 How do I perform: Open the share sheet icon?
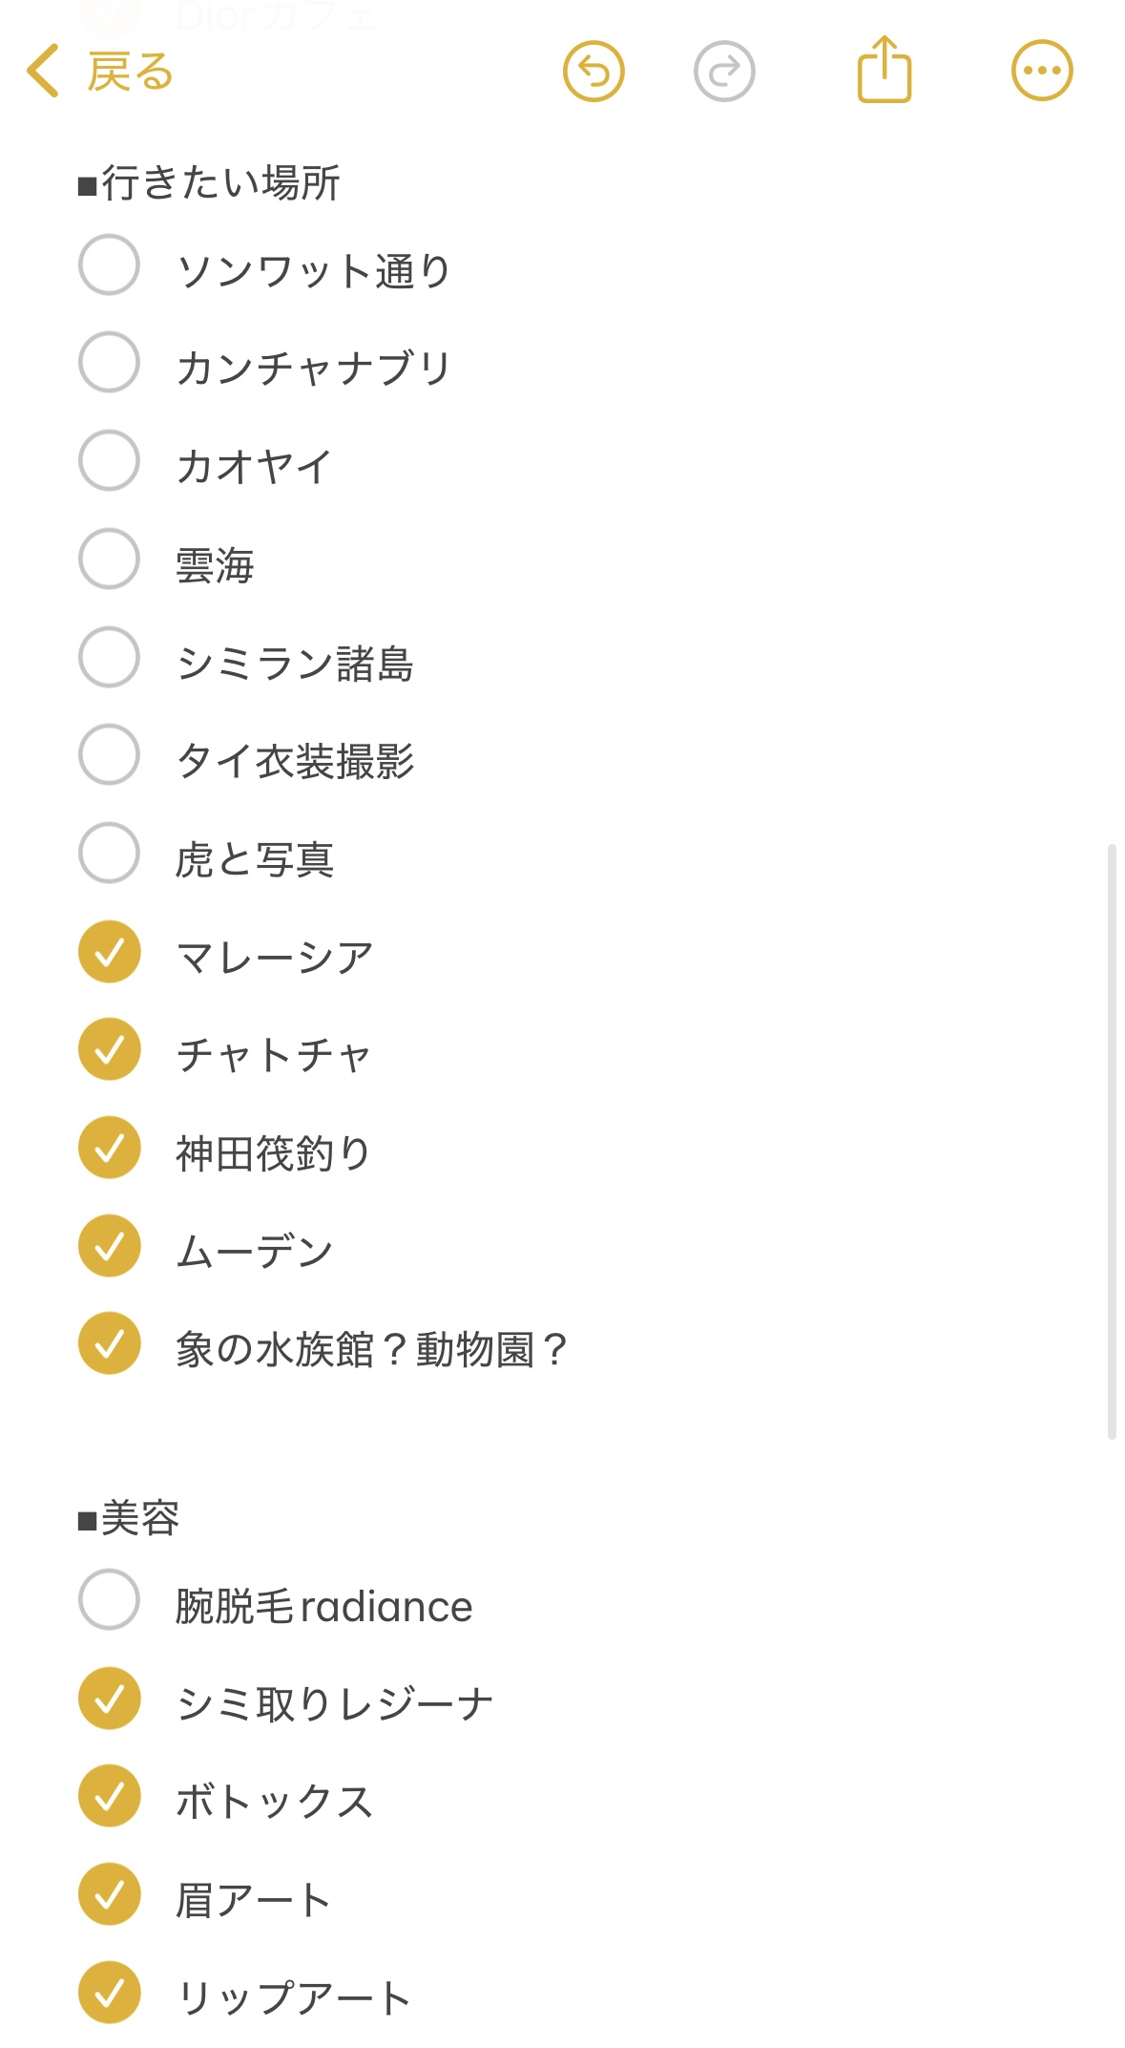pos(885,69)
